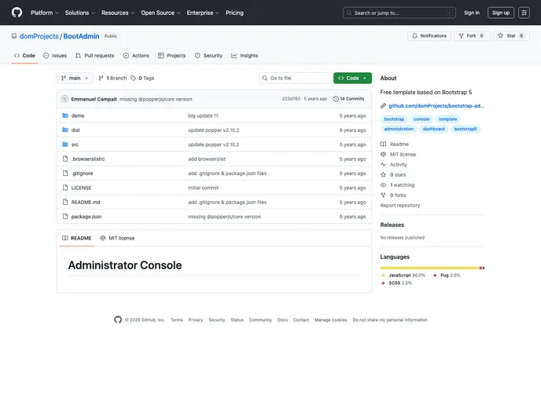Screen dimensions: 541x402
Task: Expand the Solutions menu
Action: pos(79,13)
